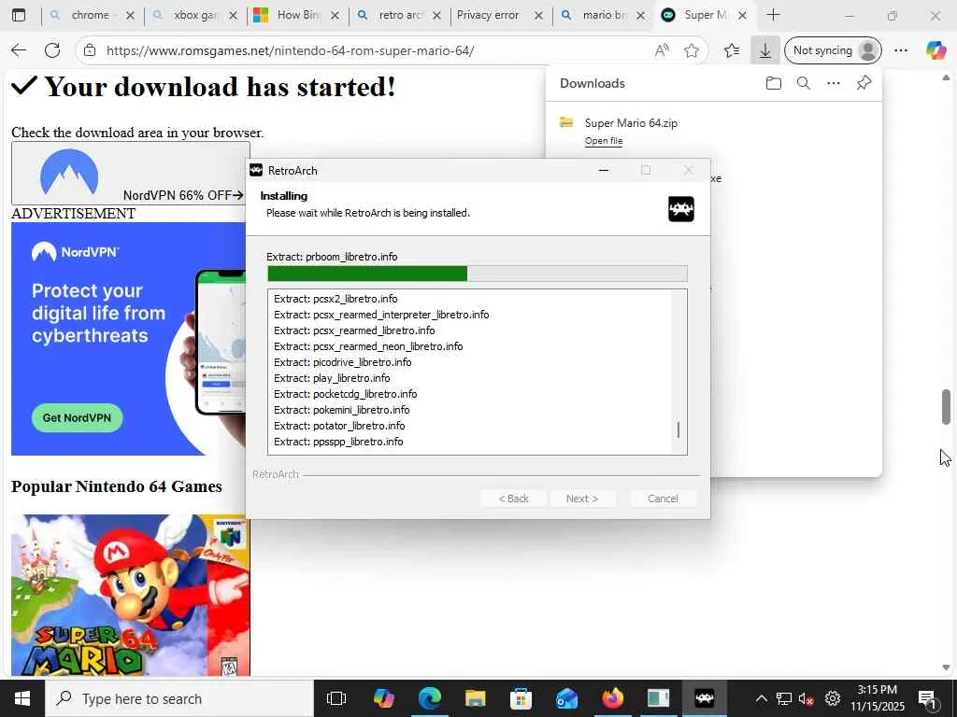Add page to favorites star icon
957x717 pixels.
[x=692, y=50]
